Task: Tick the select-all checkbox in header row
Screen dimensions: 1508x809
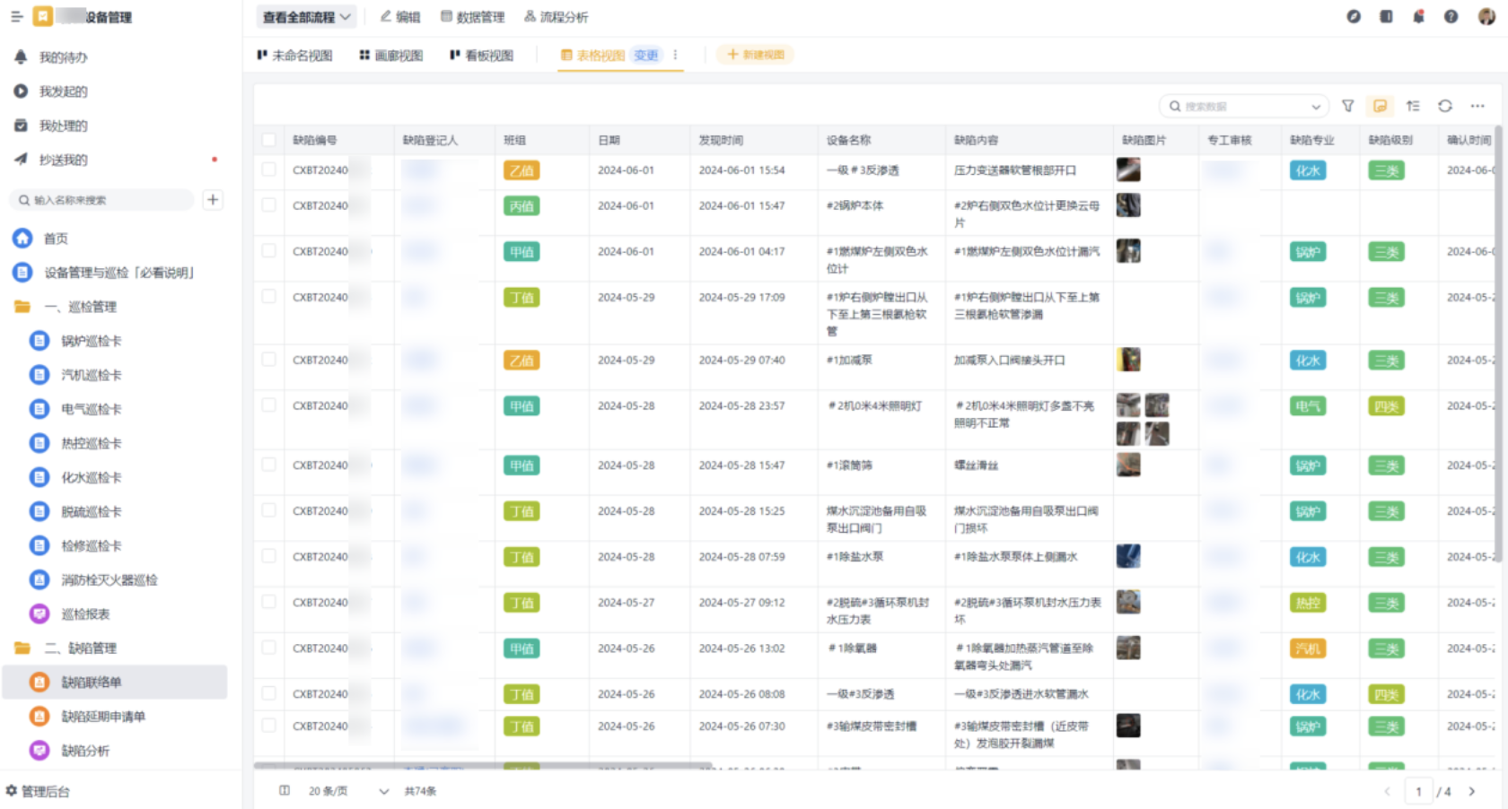Action: pos(268,140)
